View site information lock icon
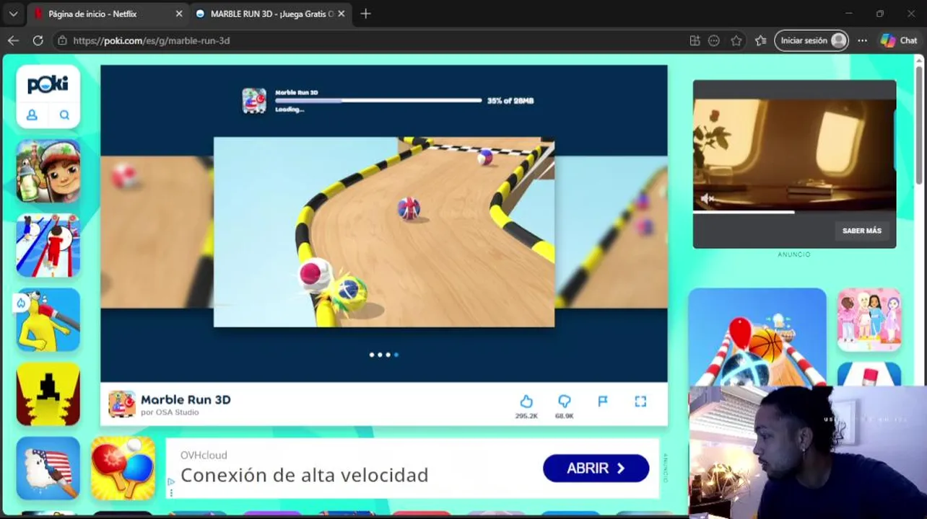The height and width of the screenshot is (519, 927). tap(62, 40)
